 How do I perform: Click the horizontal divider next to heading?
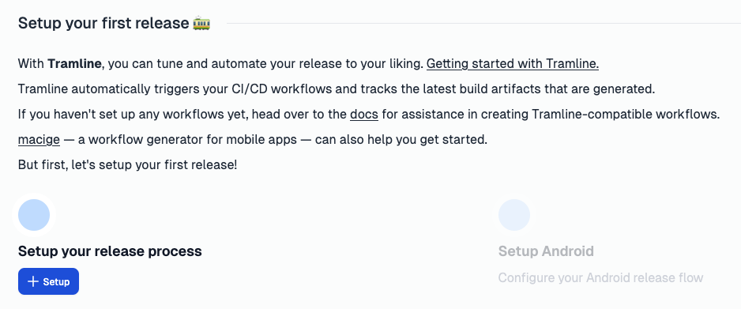click(x=484, y=23)
